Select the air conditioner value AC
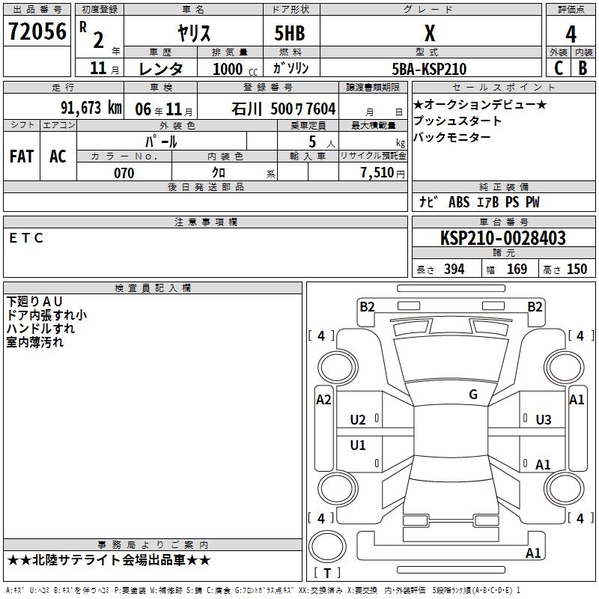The width and height of the screenshot is (599, 599). coord(58,156)
